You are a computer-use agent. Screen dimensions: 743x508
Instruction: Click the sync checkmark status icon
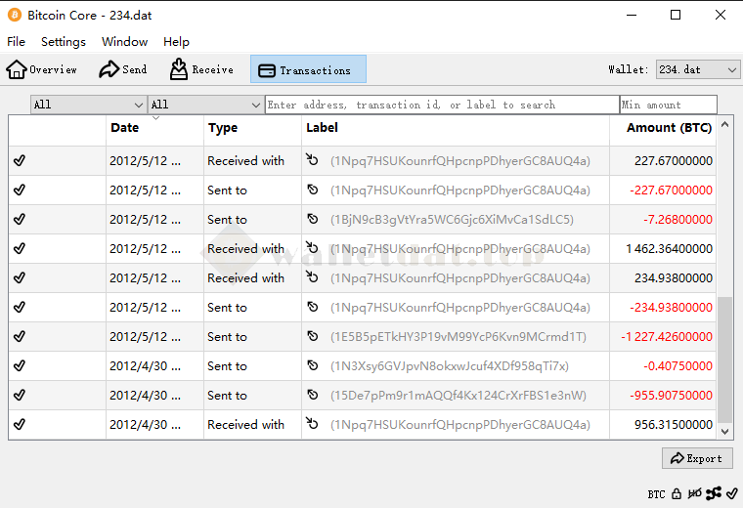pyautogui.click(x=731, y=494)
